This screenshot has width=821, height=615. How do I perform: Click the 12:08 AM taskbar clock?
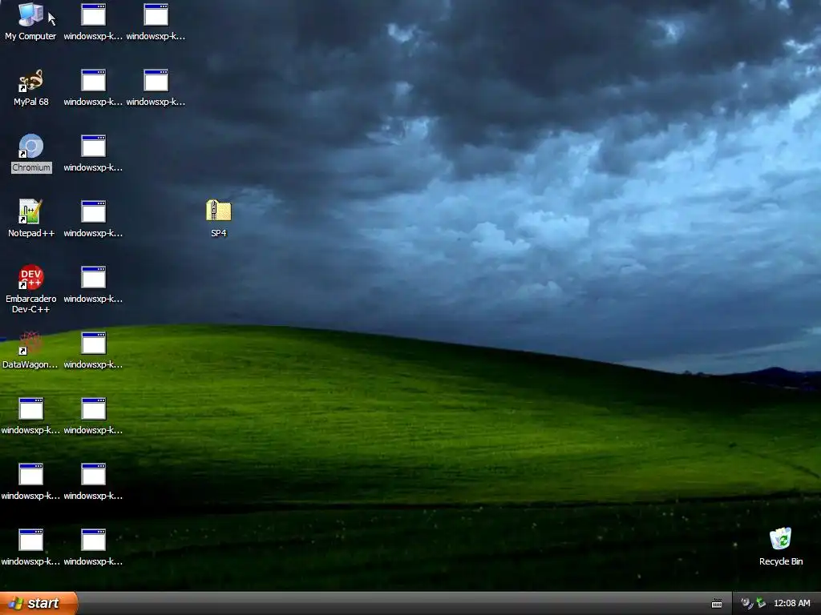(791, 603)
